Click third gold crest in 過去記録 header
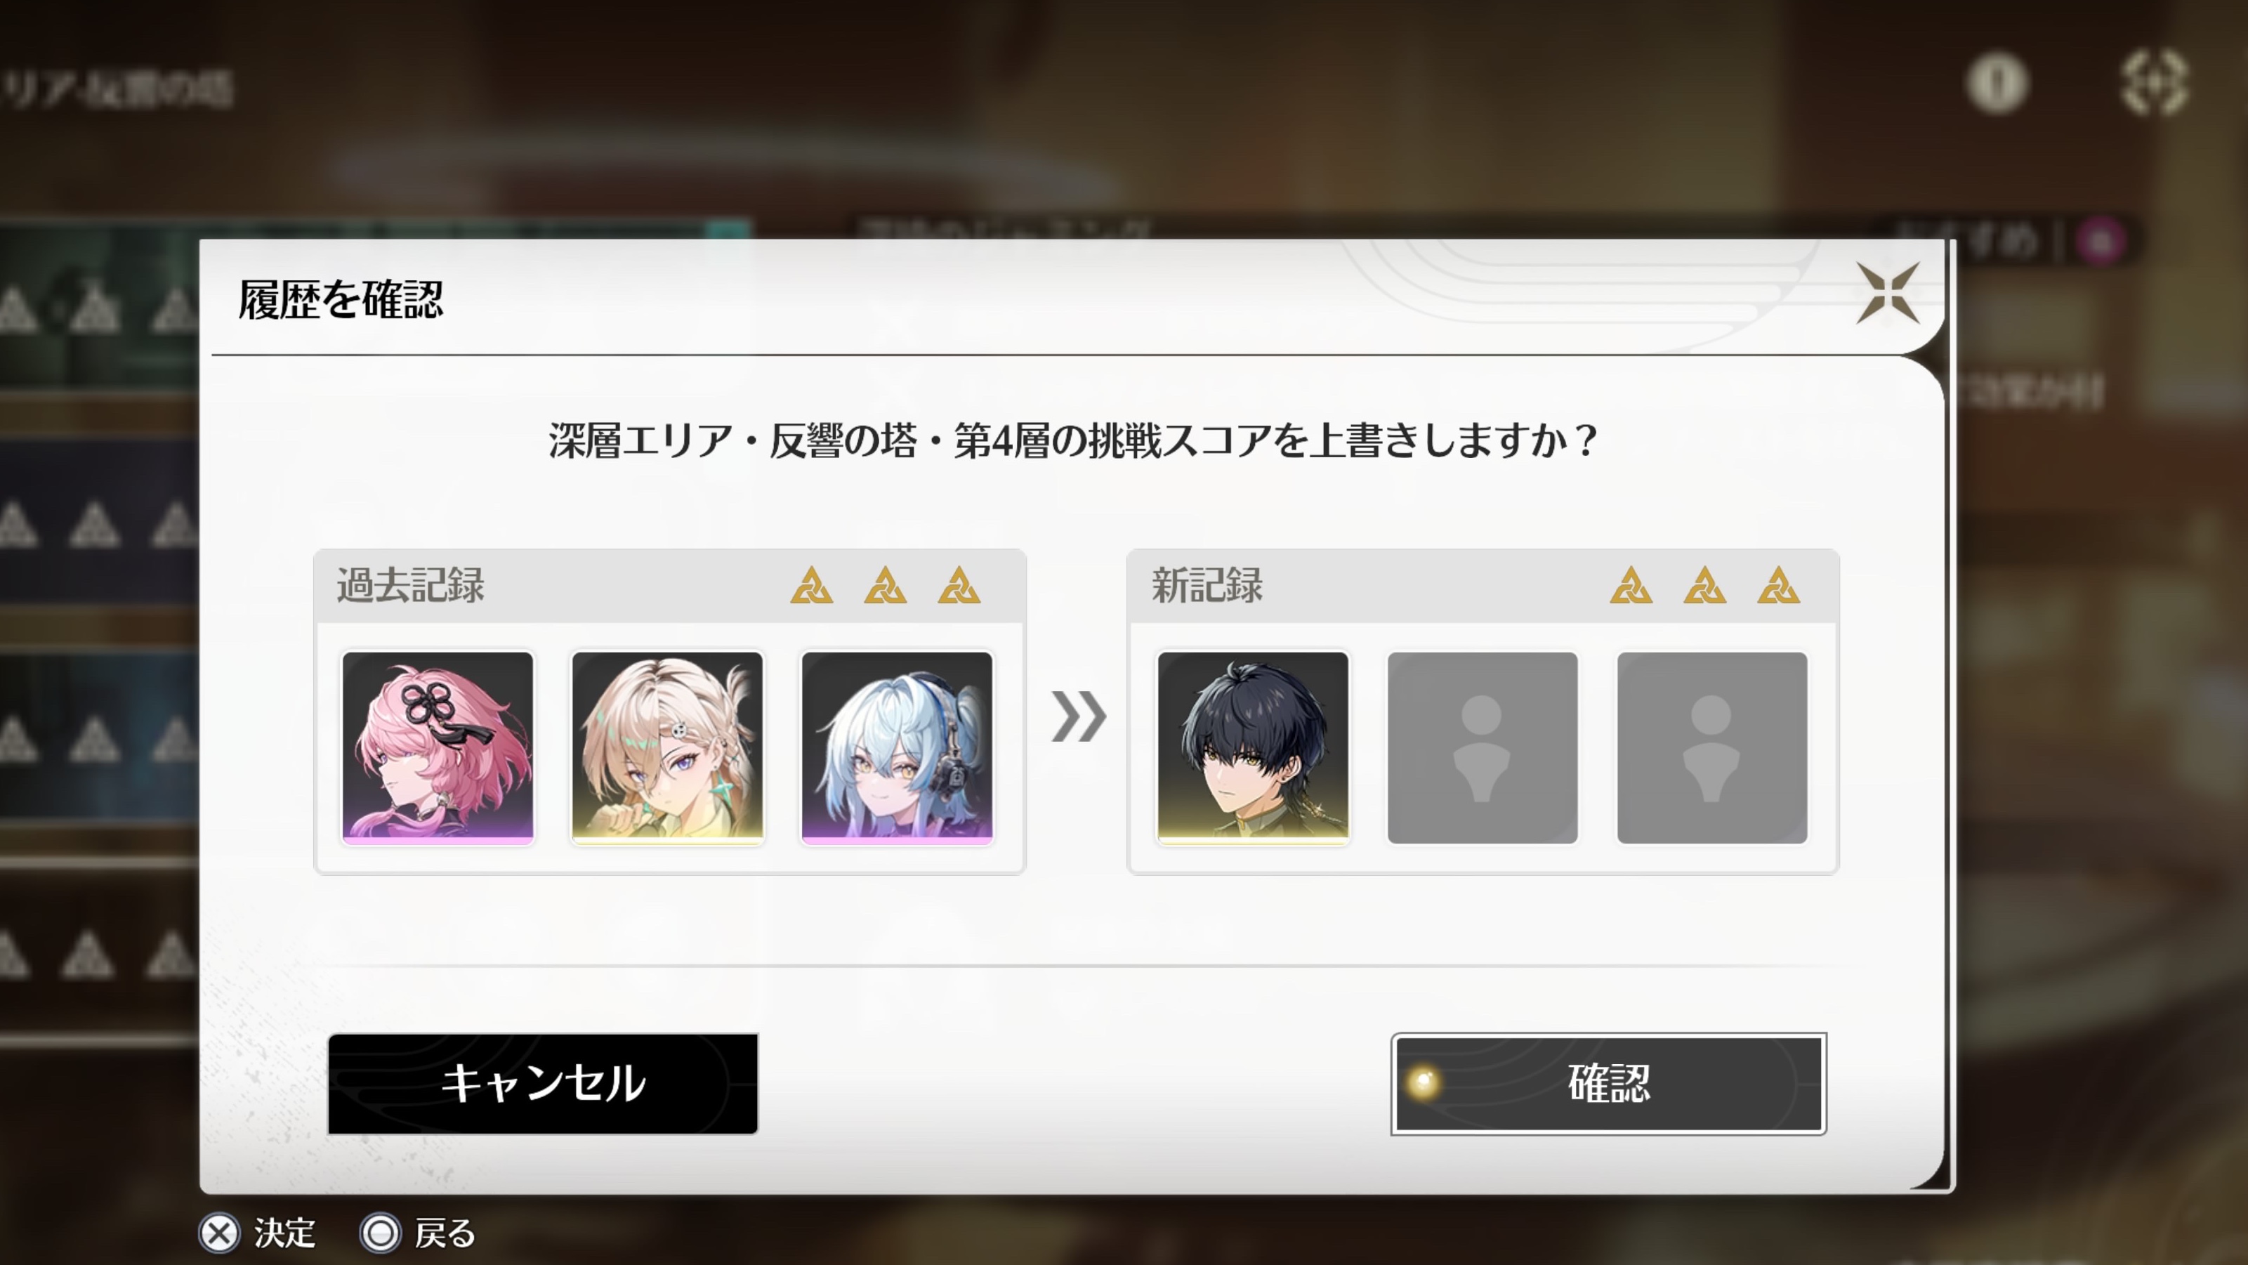Screen dimensions: 2248x1265 pyautogui.click(x=959, y=586)
